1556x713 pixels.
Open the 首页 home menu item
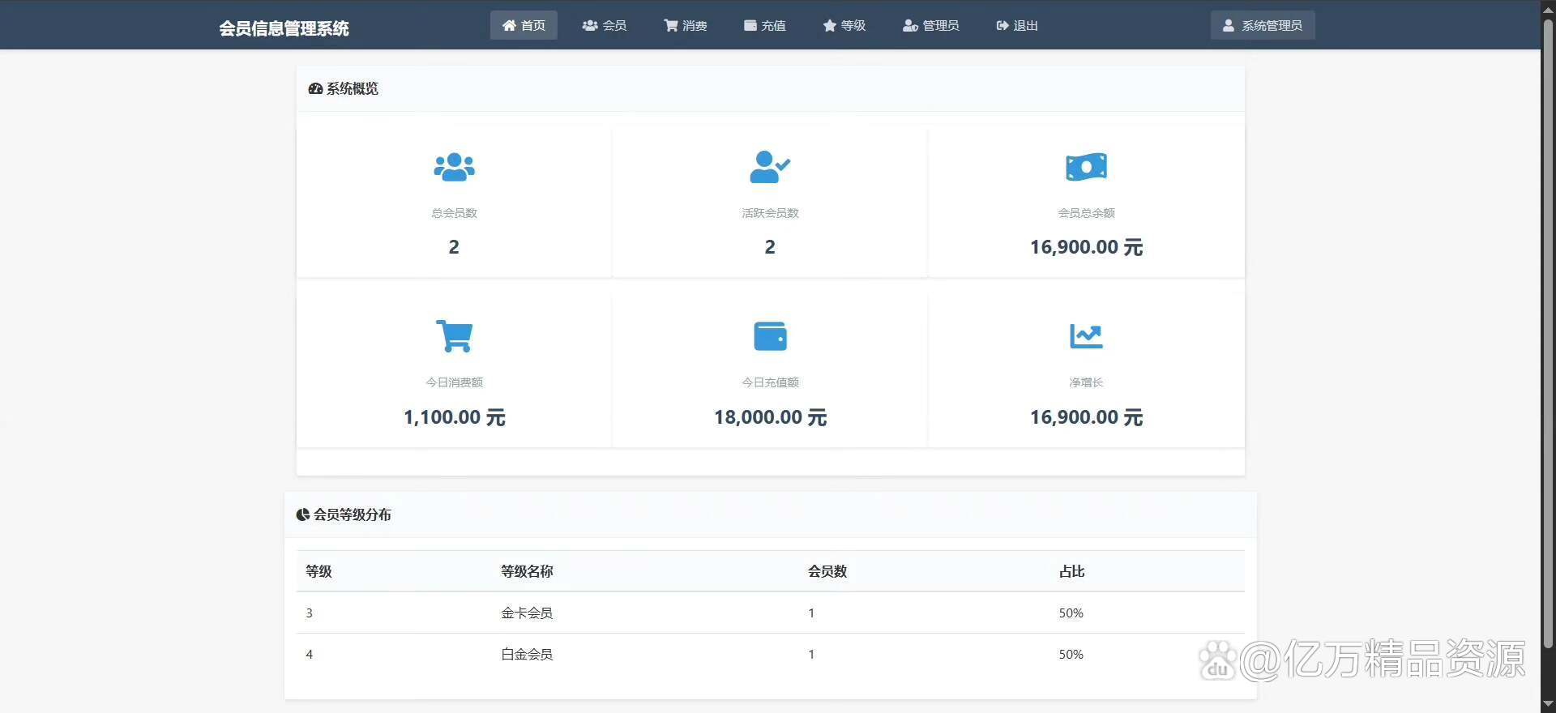tap(524, 25)
